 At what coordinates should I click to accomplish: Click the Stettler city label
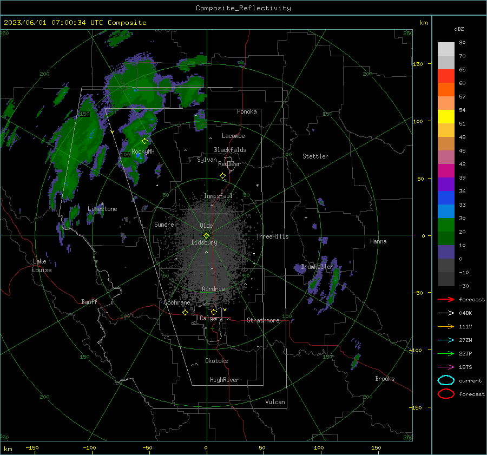(x=315, y=156)
